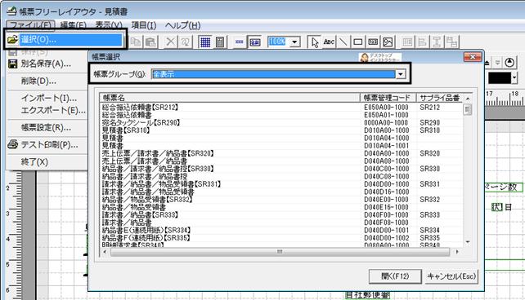Choose 別名保存(A)... from the file menu

click(46, 64)
